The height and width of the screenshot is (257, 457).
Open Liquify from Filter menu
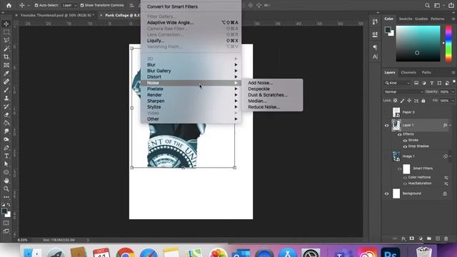tap(191, 41)
